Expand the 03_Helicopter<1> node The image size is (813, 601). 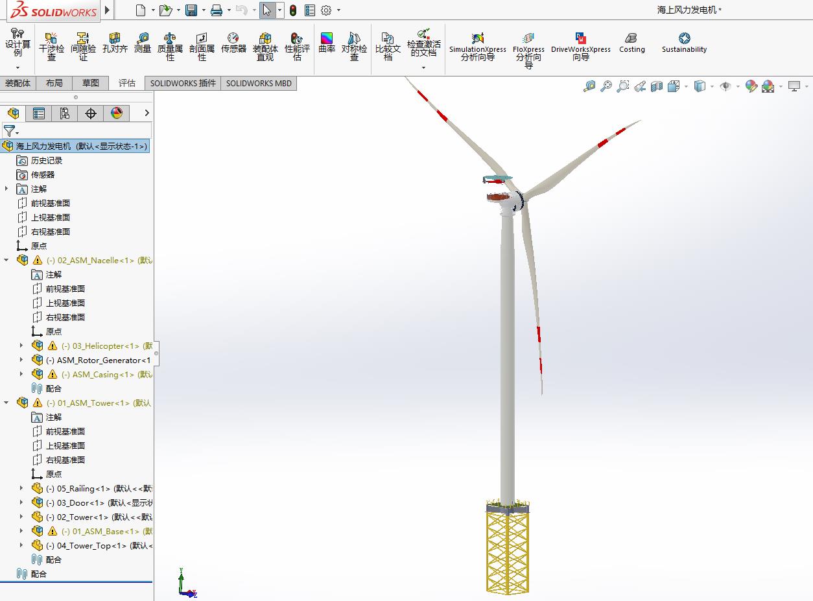pos(21,346)
